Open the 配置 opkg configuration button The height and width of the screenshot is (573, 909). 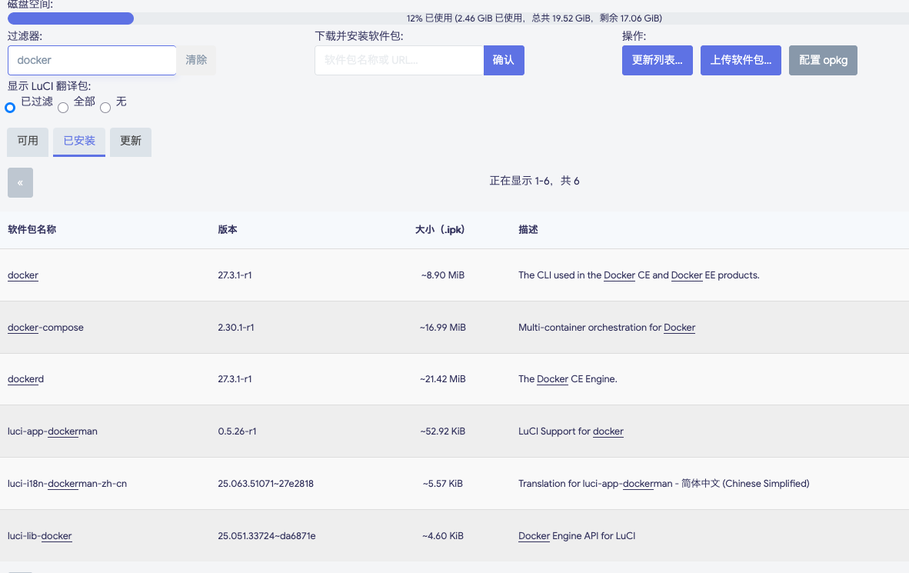823,60
